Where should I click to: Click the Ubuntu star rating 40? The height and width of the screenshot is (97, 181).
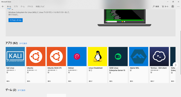[x=32, y=70]
